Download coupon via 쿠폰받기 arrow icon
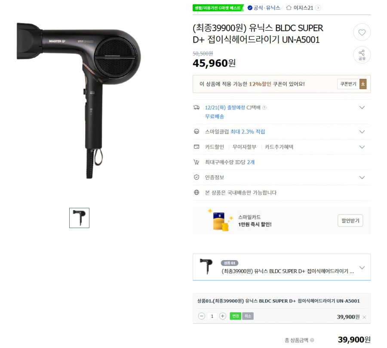 click(x=363, y=84)
